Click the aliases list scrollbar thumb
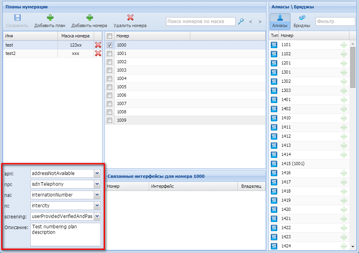This screenshot has height=253, width=359. point(353,67)
